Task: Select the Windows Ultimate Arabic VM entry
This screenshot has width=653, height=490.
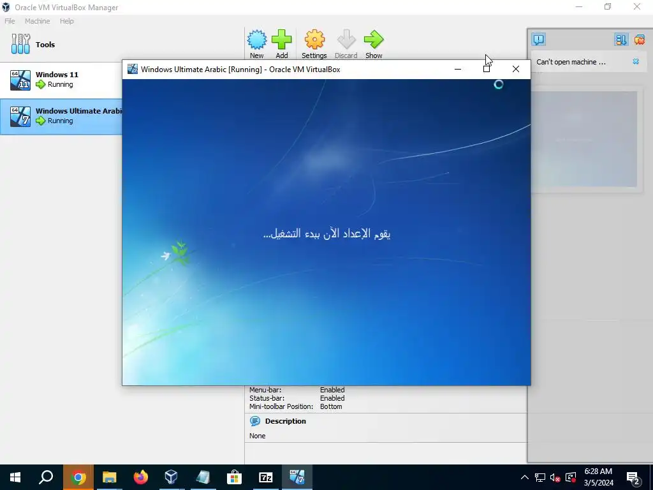Action: [61, 116]
